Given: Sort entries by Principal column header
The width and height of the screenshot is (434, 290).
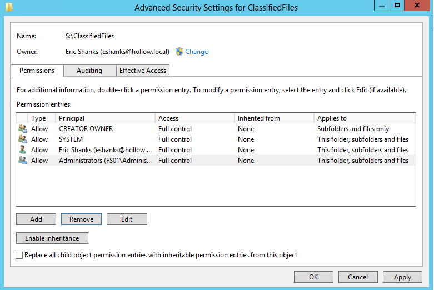Looking at the screenshot, I should pos(106,118).
